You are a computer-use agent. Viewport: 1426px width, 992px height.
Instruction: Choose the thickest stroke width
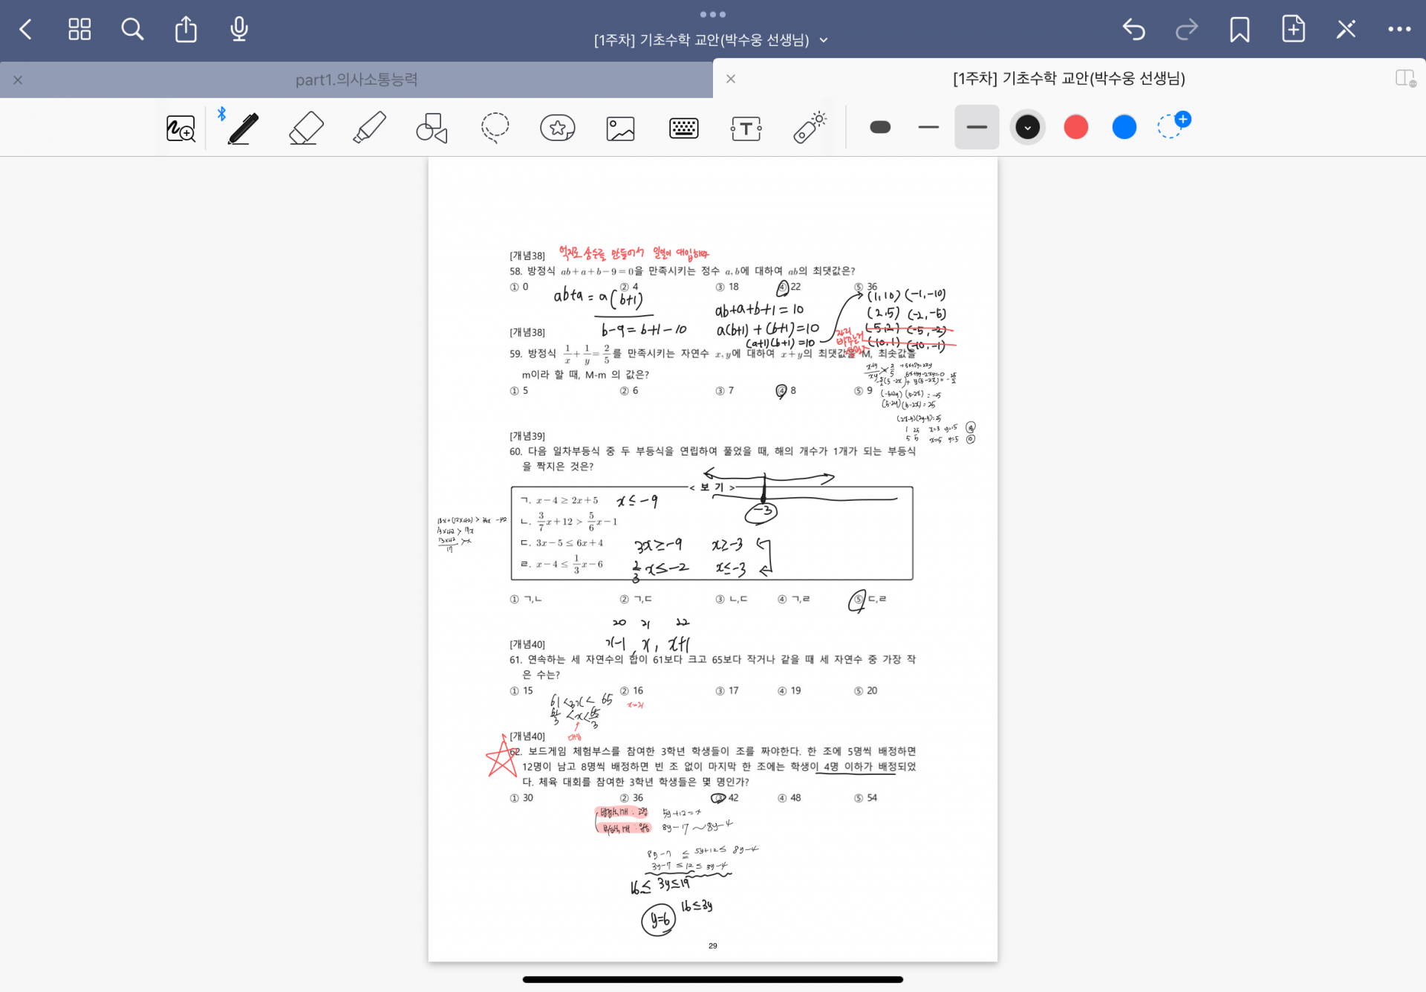(880, 127)
